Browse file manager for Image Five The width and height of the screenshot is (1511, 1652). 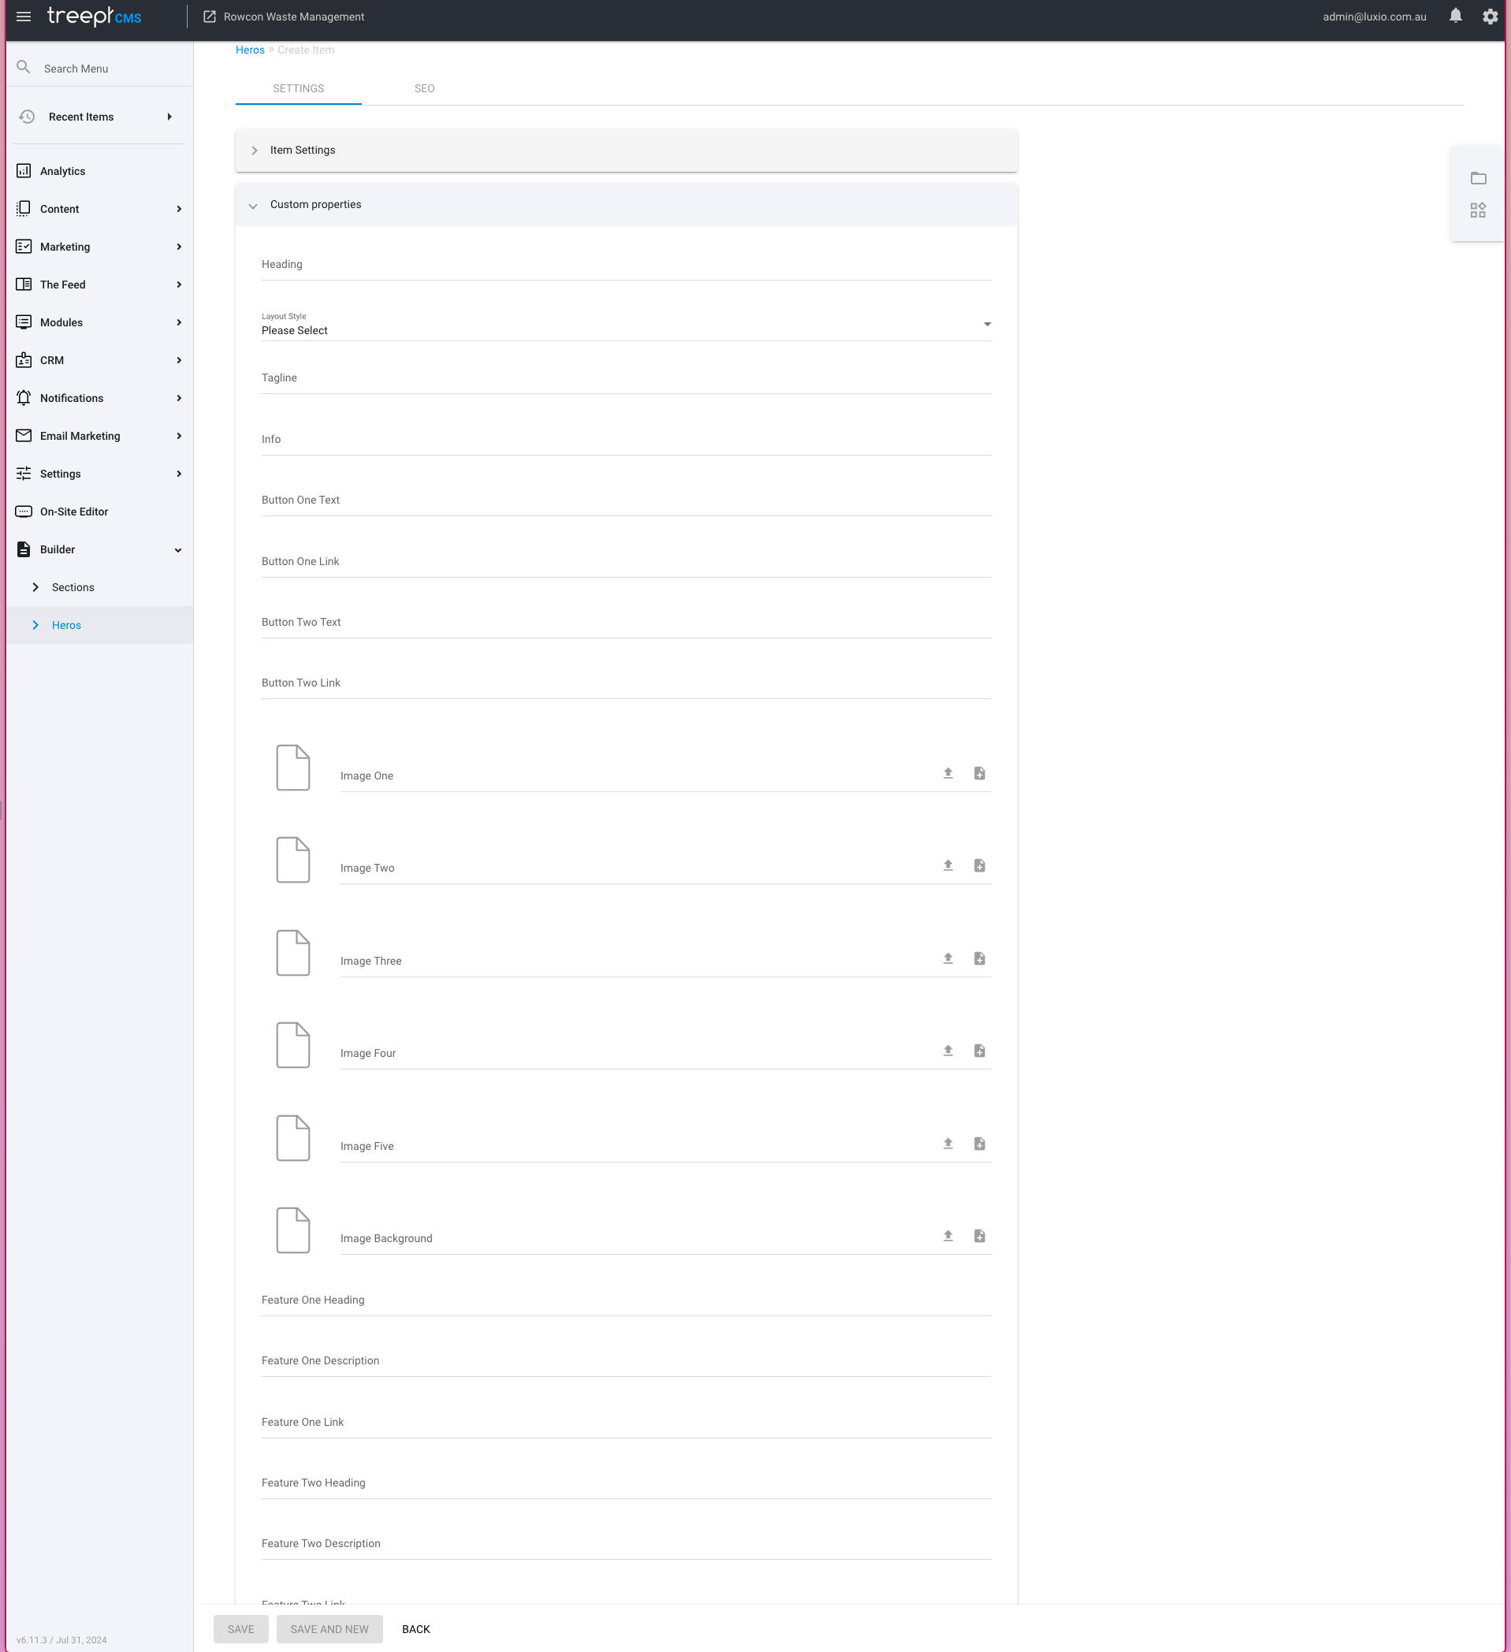tap(979, 1144)
